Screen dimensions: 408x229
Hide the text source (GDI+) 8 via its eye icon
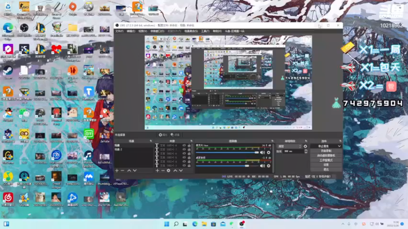(184, 146)
